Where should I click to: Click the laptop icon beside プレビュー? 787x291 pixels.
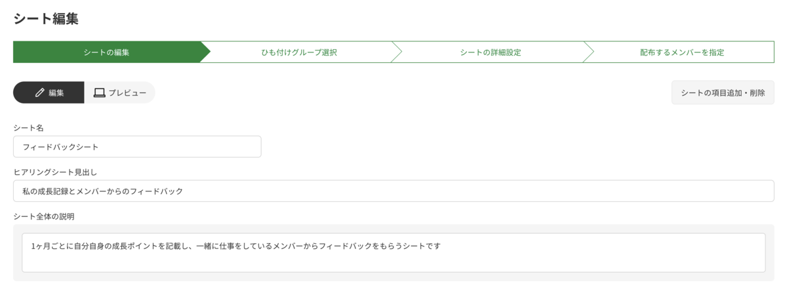tap(99, 93)
